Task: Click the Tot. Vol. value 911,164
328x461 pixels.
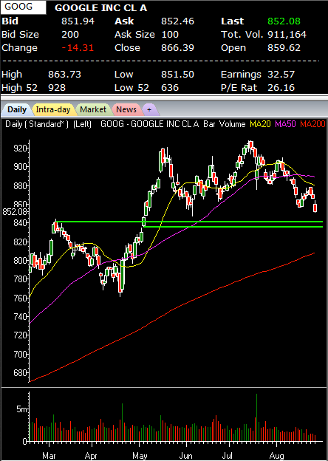Action: [x=287, y=35]
